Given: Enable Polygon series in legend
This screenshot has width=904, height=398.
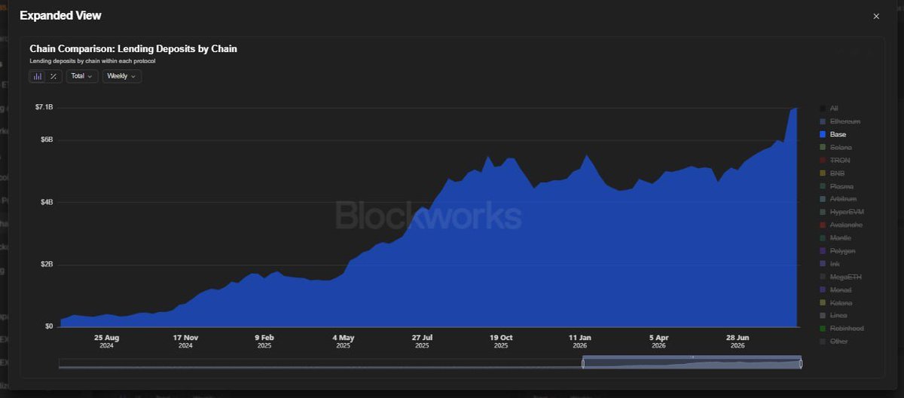Looking at the screenshot, I should (838, 250).
